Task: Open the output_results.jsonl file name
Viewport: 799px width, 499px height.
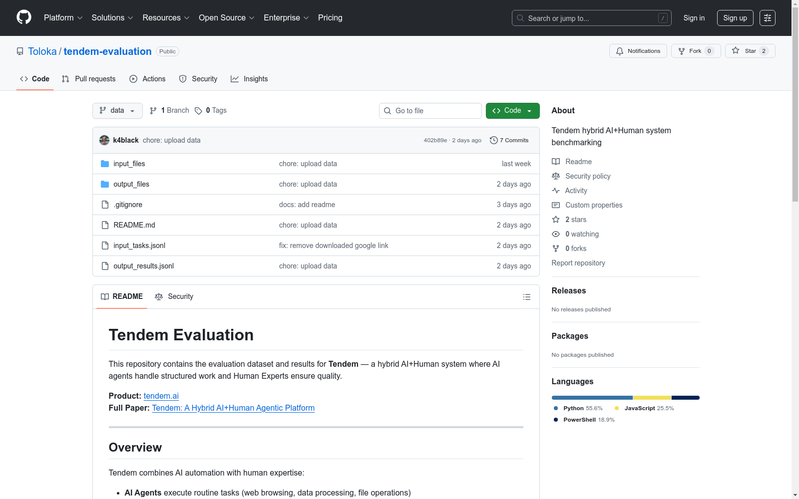Action: tap(144, 266)
